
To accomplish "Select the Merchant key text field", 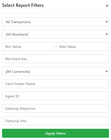I will 56,59.
